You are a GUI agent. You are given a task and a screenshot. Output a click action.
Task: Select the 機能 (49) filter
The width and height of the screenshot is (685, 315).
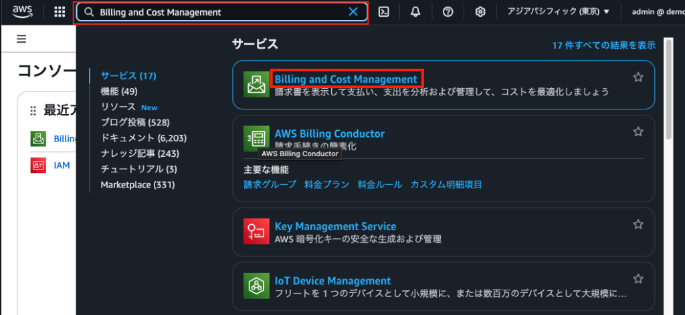tap(119, 91)
